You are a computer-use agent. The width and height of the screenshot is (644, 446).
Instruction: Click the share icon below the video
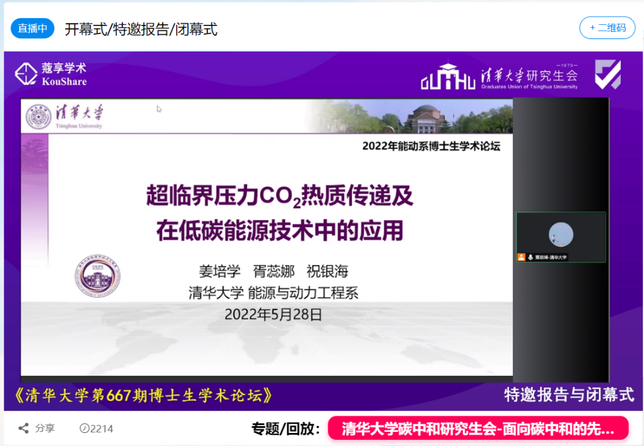tap(24, 429)
